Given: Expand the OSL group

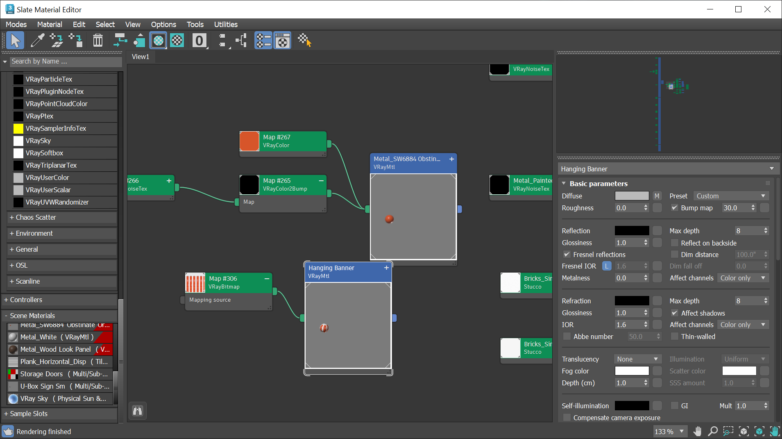Looking at the screenshot, I should click(62, 265).
